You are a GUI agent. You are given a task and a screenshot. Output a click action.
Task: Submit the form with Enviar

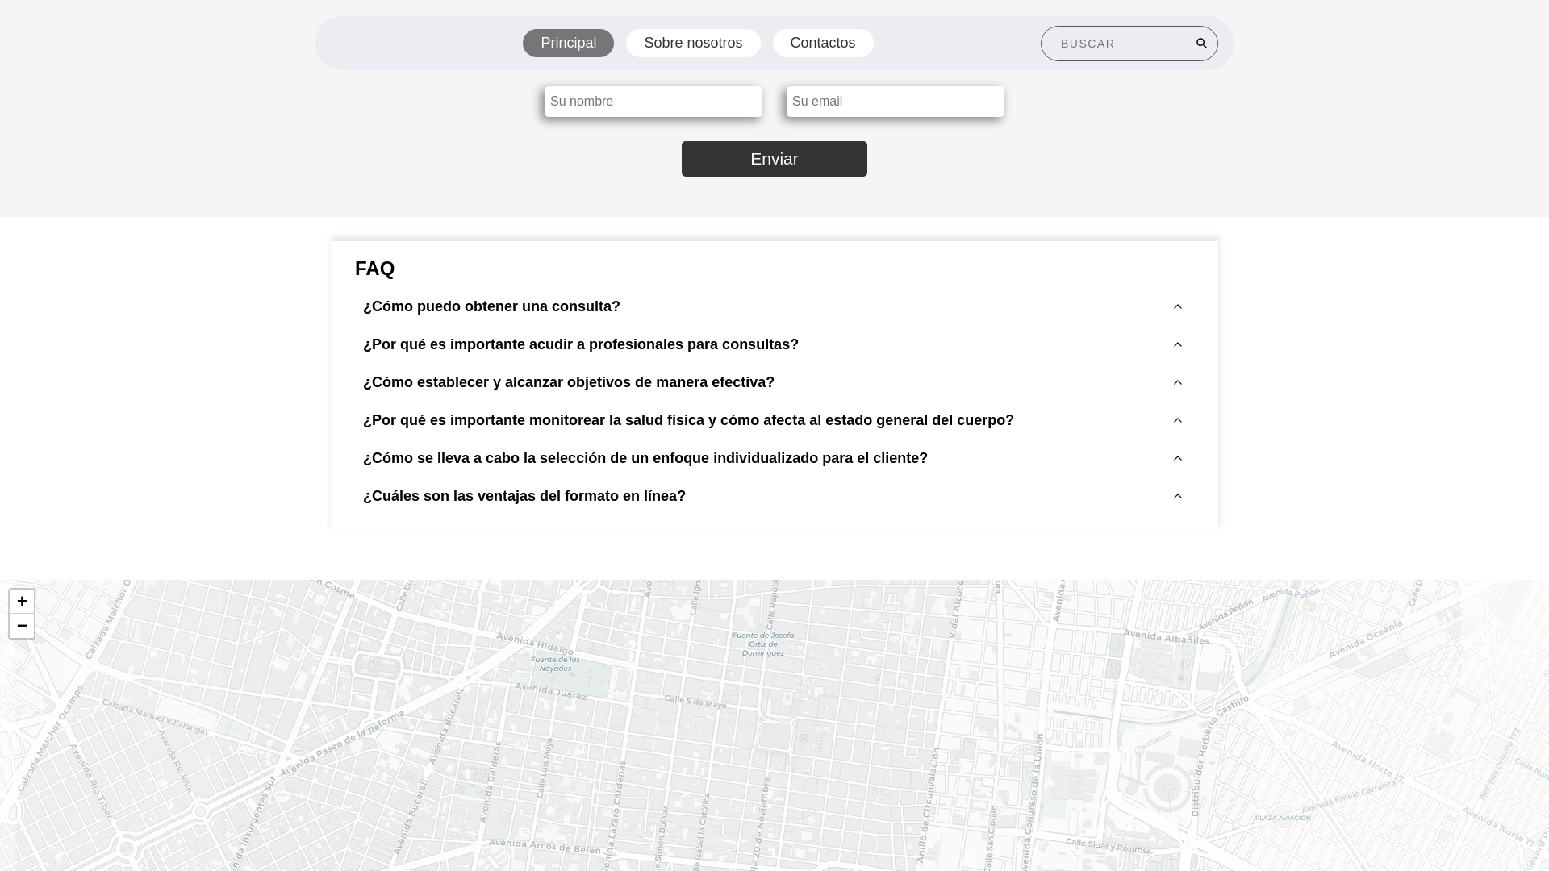[774, 159]
